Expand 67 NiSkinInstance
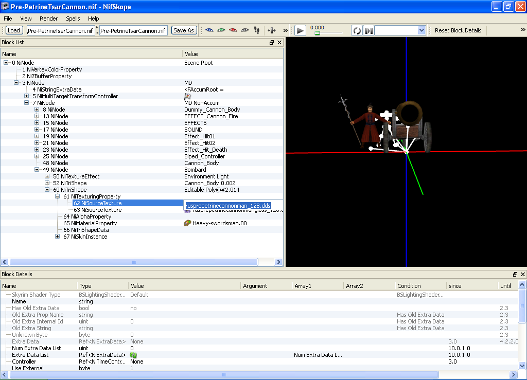The height and width of the screenshot is (380, 527). pyautogui.click(x=58, y=237)
